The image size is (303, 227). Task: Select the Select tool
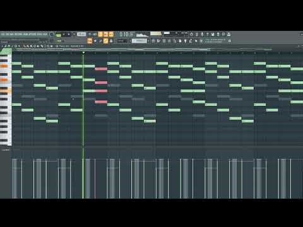pos(45,46)
